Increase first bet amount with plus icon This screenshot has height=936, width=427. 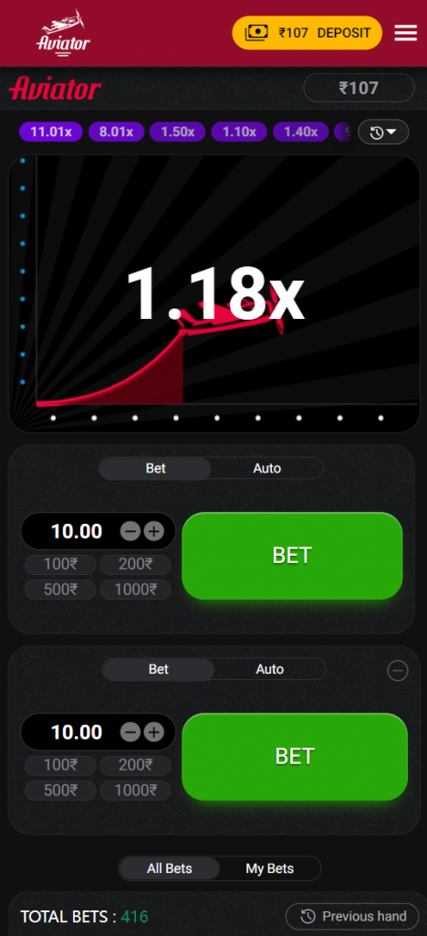(x=153, y=531)
